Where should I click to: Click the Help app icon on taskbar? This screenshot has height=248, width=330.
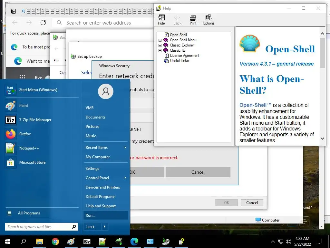tap(181, 242)
